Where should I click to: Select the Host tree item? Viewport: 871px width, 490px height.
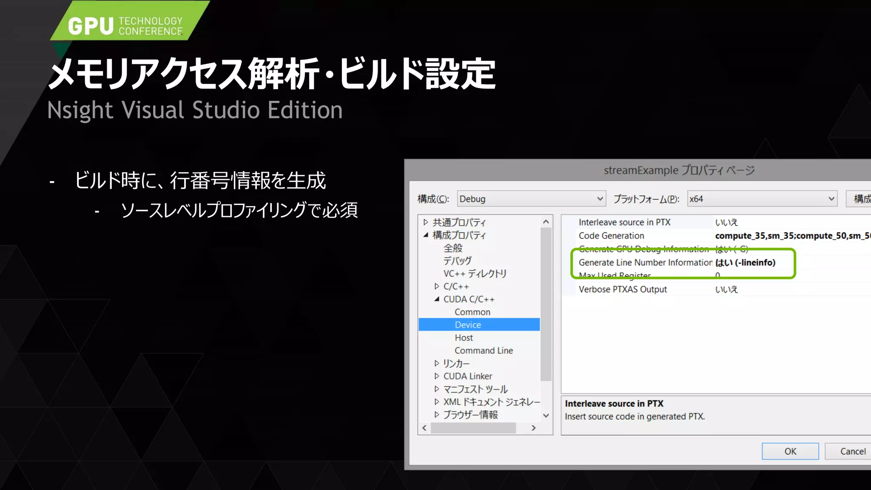tap(464, 337)
